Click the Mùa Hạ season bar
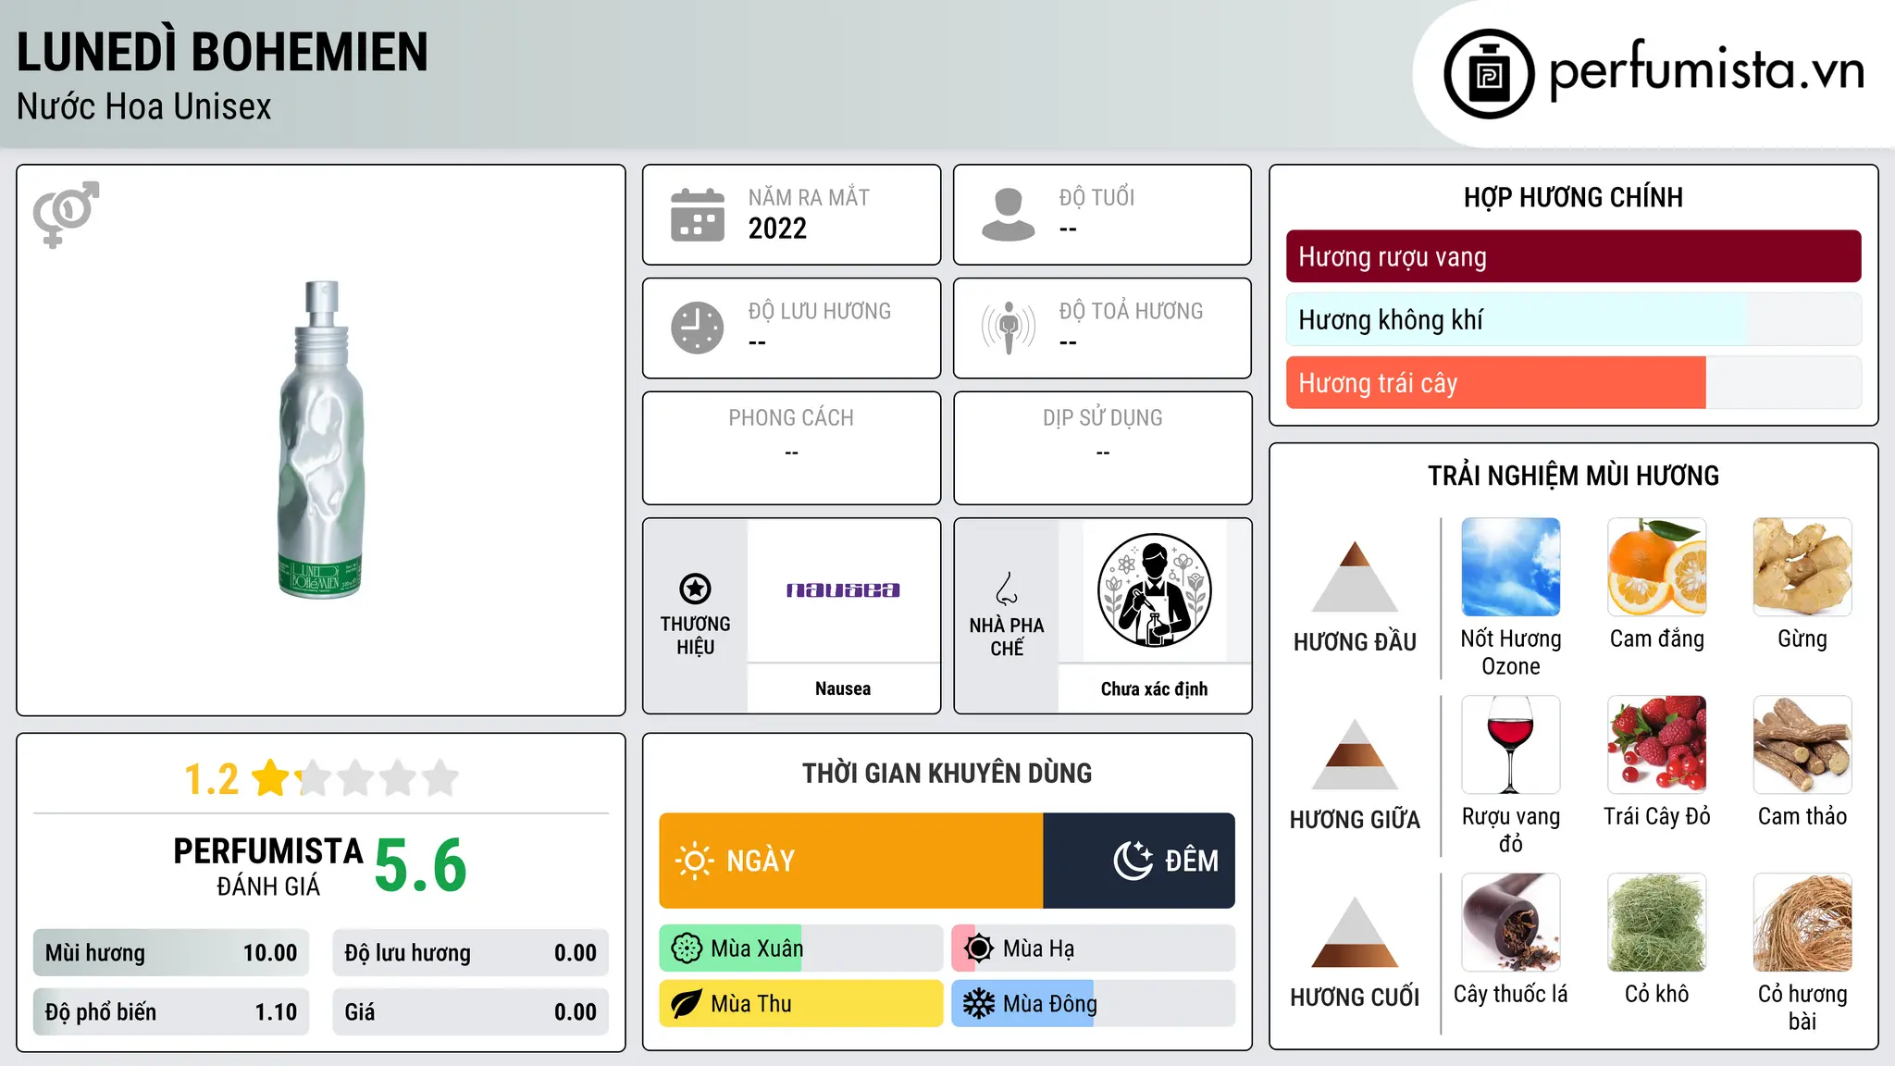This screenshot has height=1066, width=1895. [1093, 948]
